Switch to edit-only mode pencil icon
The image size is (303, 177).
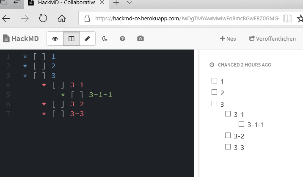(87, 39)
